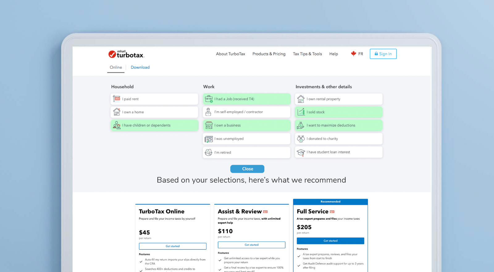
Task: Click the stock chart icon for sold stock
Action: click(x=301, y=112)
